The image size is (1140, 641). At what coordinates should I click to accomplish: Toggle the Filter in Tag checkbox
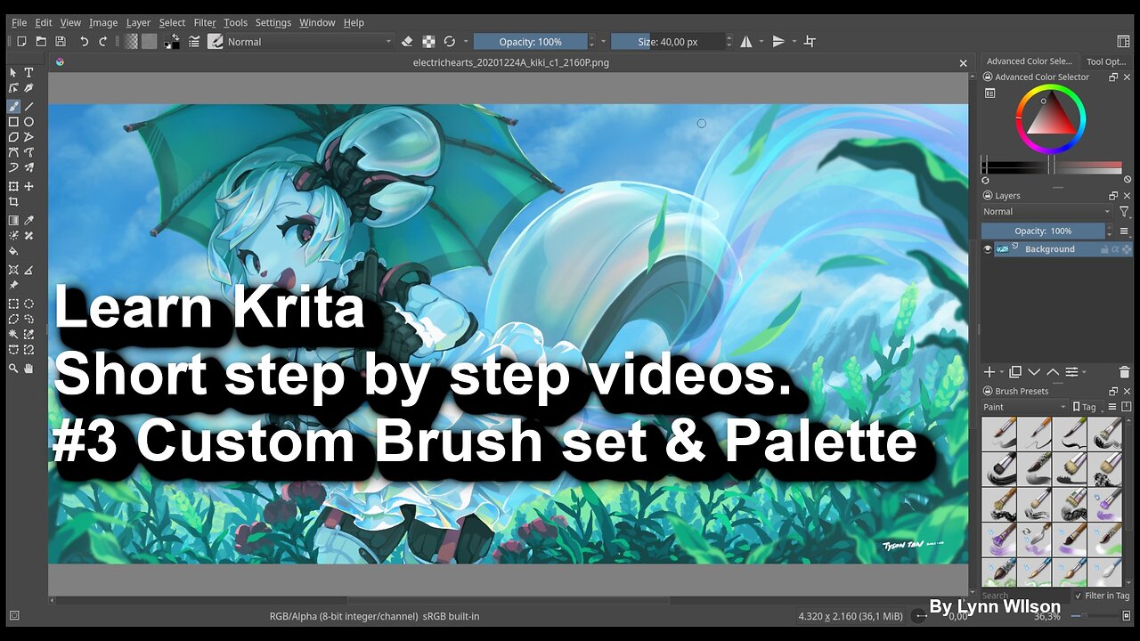coord(1079,596)
